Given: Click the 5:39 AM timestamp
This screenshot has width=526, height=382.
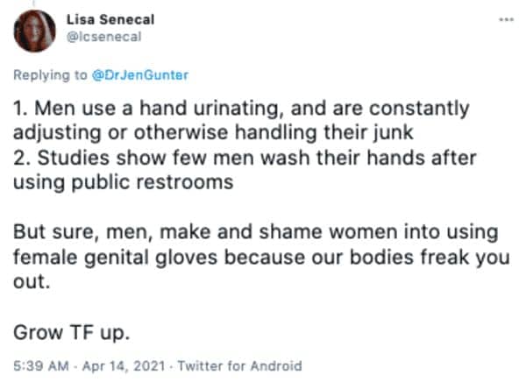Looking at the screenshot, I should click(x=41, y=365).
